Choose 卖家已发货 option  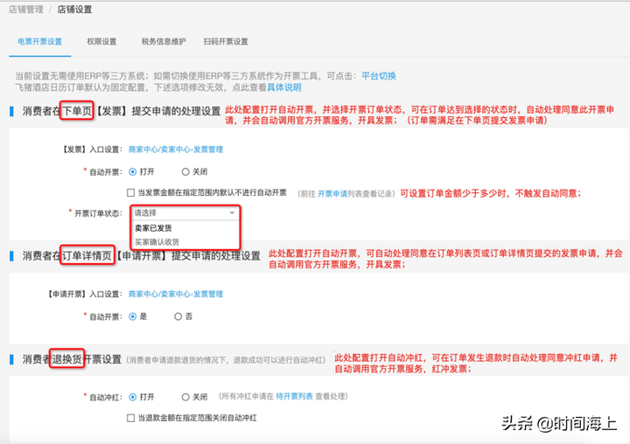153,228
